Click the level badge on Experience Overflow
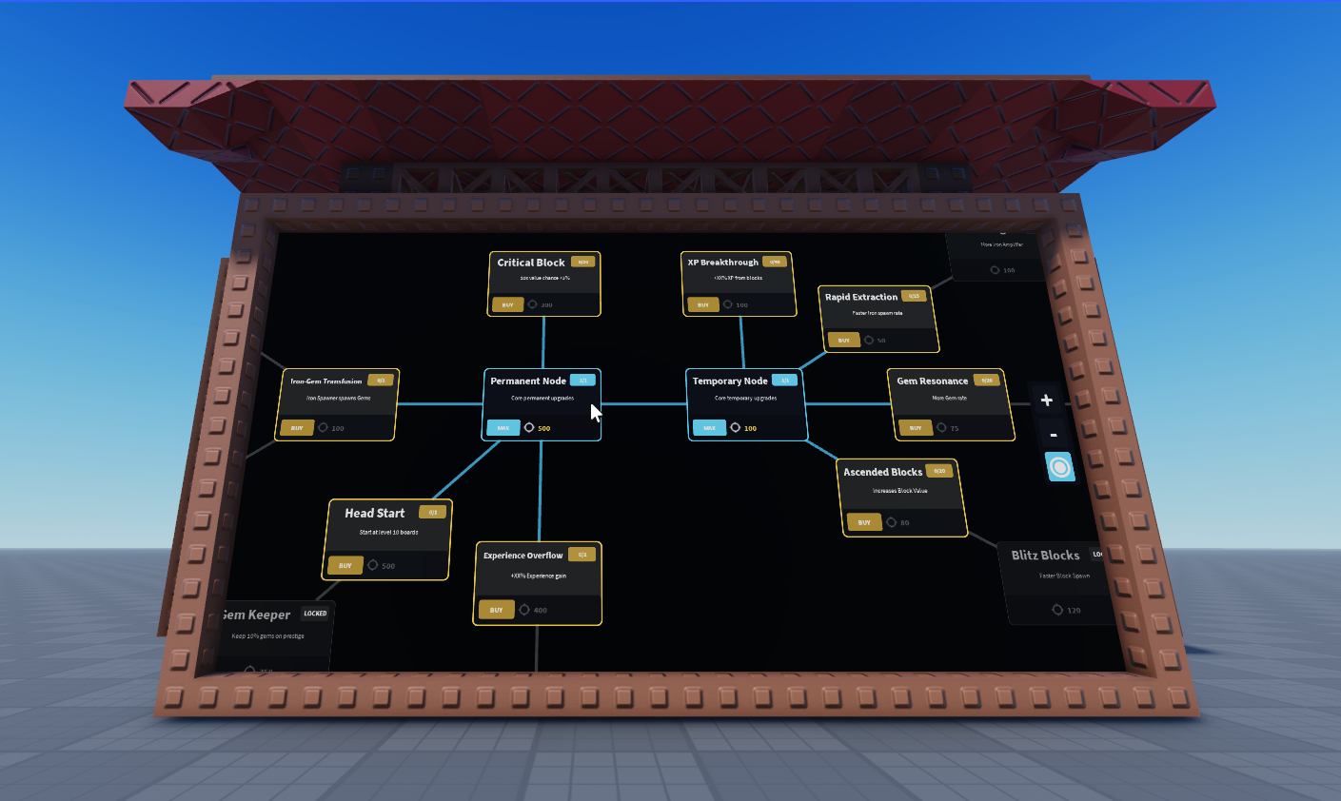Viewport: 1341px width, 801px height. 582,554
